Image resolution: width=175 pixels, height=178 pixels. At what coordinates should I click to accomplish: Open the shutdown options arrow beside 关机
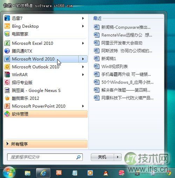click(118, 157)
